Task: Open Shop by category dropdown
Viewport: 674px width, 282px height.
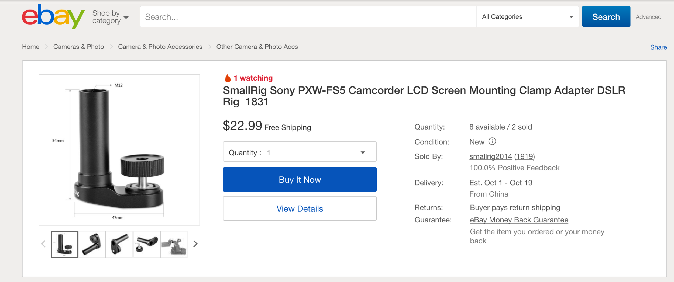Action: click(111, 17)
